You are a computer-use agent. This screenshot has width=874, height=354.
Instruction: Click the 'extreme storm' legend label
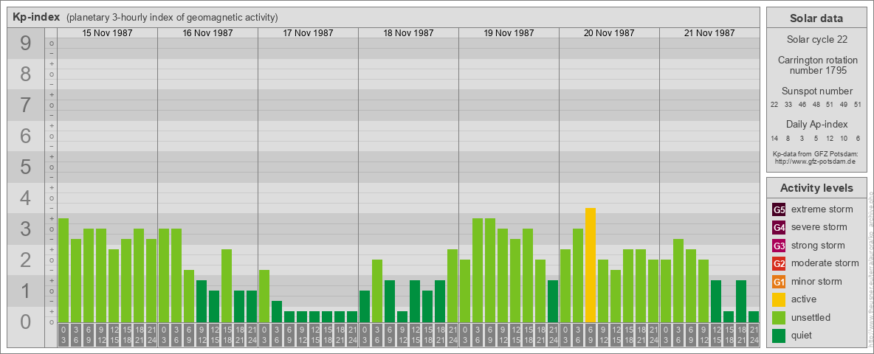coord(822,209)
